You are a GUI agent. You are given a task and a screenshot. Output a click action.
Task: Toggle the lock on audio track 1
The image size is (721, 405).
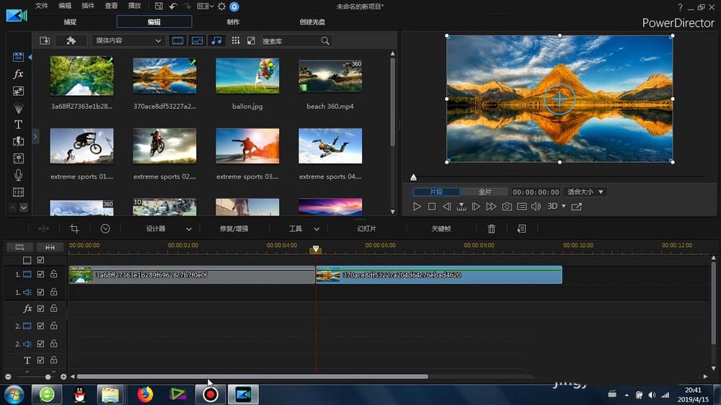[x=54, y=292]
